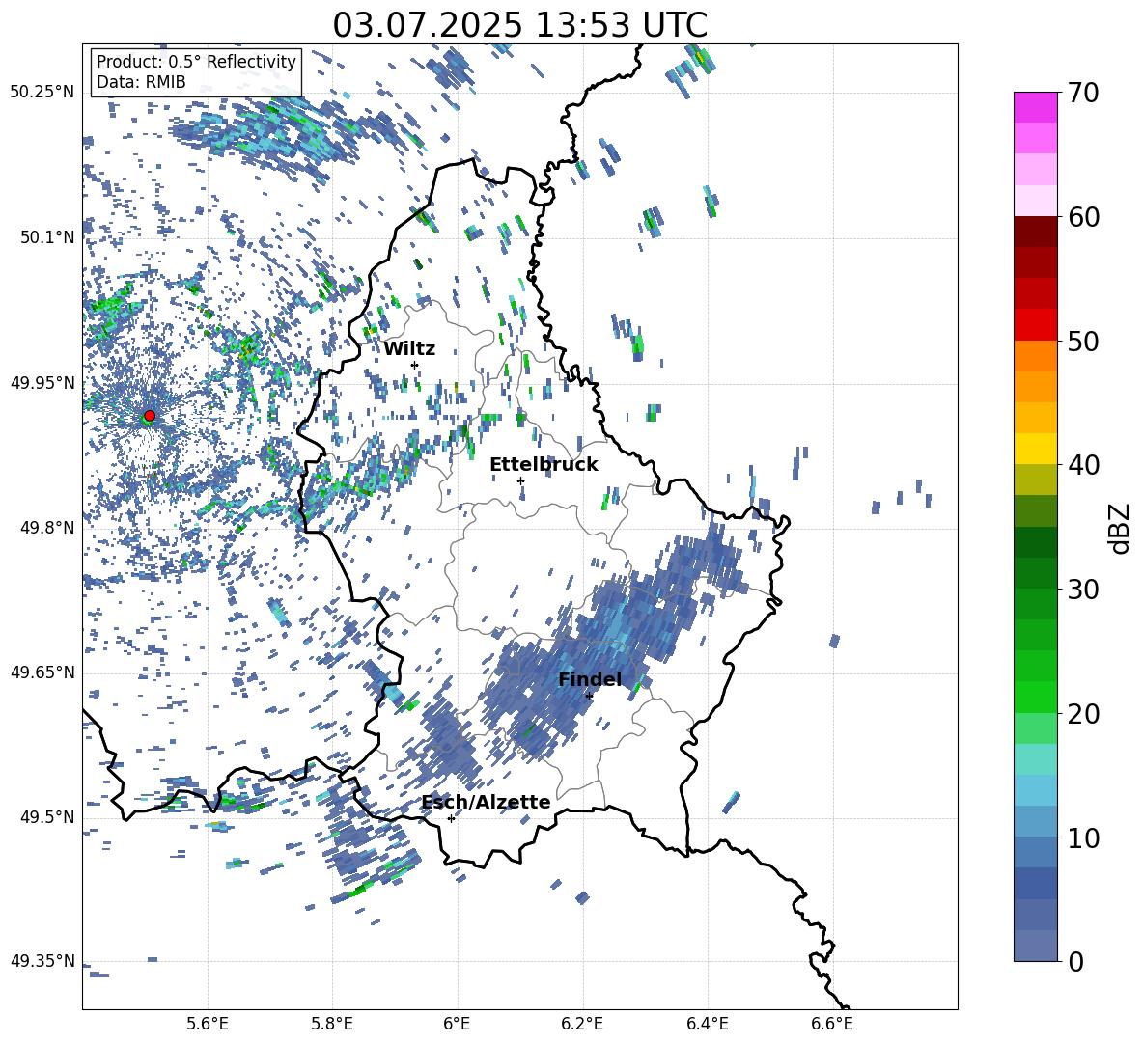Viewport: 1143px width, 1043px height.
Task: Click the magenta top colorbar segment
Action: (1035, 107)
